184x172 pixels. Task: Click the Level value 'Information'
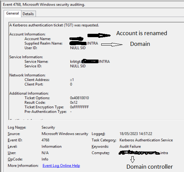pyautogui.click(x=52, y=147)
